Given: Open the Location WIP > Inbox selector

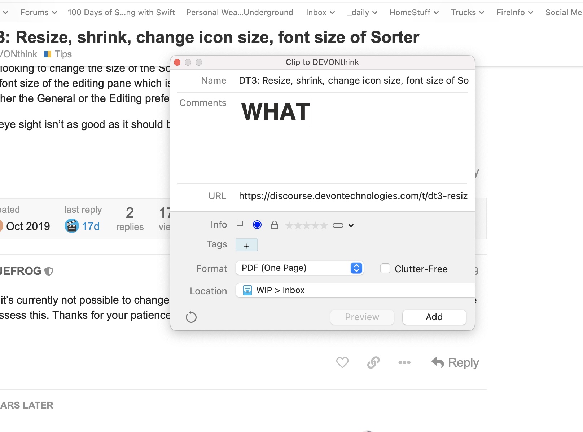Looking at the screenshot, I should [355, 290].
